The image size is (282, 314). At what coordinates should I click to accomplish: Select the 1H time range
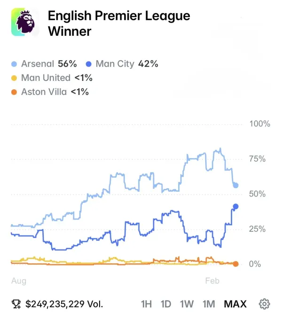(x=146, y=304)
